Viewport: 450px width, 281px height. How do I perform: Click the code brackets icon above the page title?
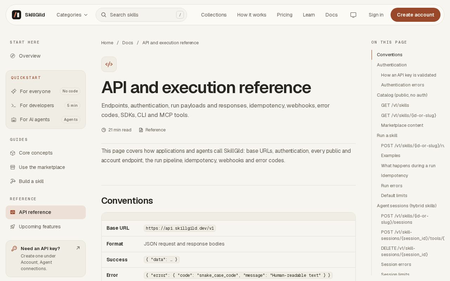pos(109,64)
